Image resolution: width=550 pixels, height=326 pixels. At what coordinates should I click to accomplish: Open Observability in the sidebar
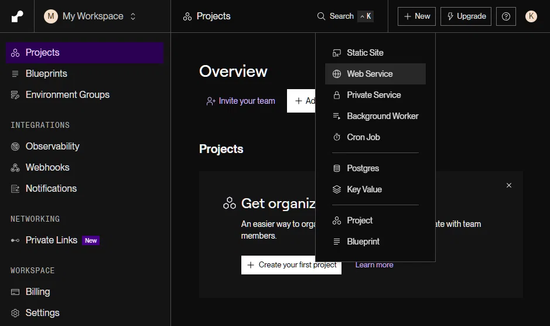[84, 147]
